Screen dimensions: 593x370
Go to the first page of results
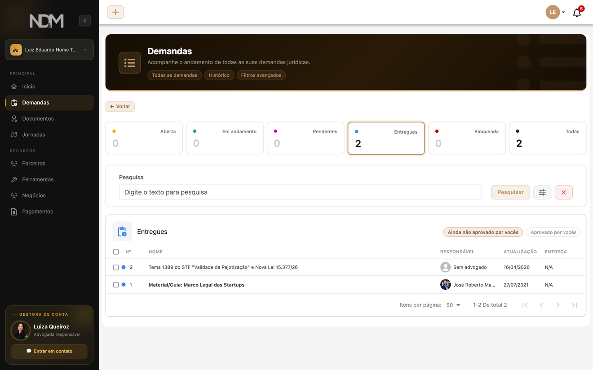(525, 305)
